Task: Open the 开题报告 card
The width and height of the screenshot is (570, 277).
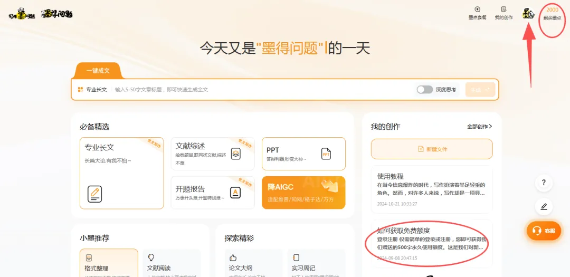Action: [x=213, y=193]
